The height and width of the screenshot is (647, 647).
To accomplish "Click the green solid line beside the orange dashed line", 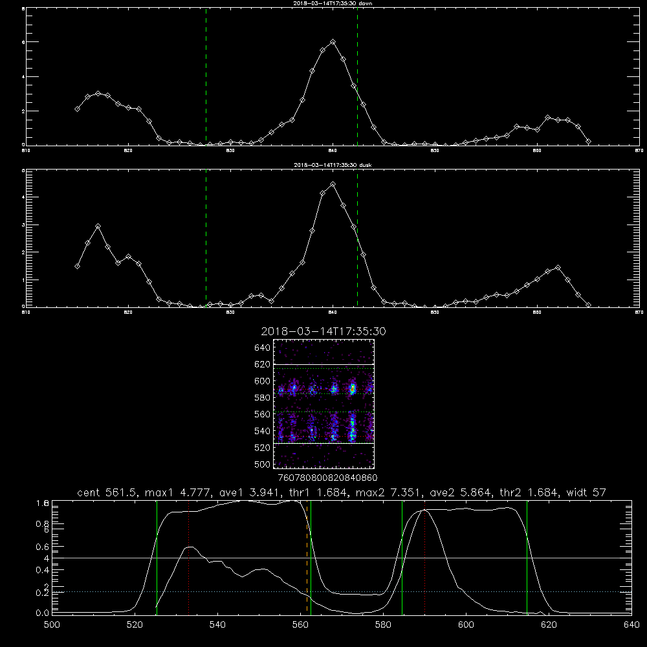I will [311, 557].
